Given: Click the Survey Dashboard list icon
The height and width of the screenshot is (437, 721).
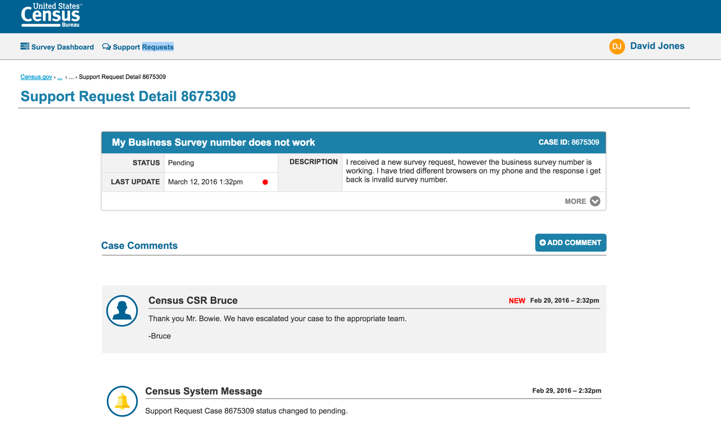Looking at the screenshot, I should [x=25, y=46].
